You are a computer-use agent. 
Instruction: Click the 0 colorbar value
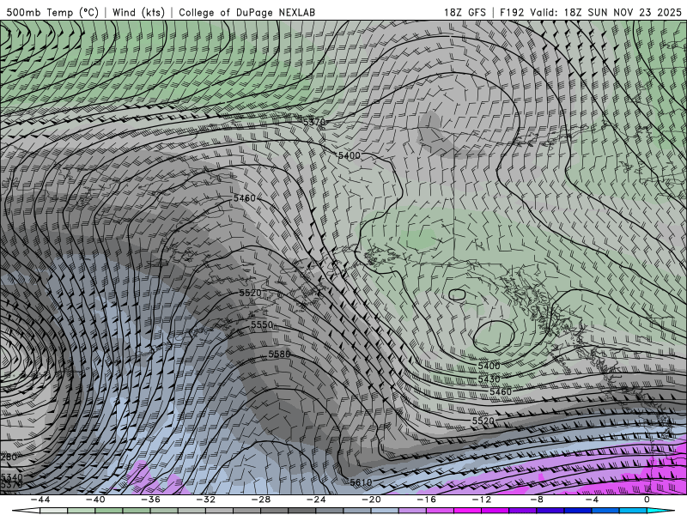(x=647, y=500)
